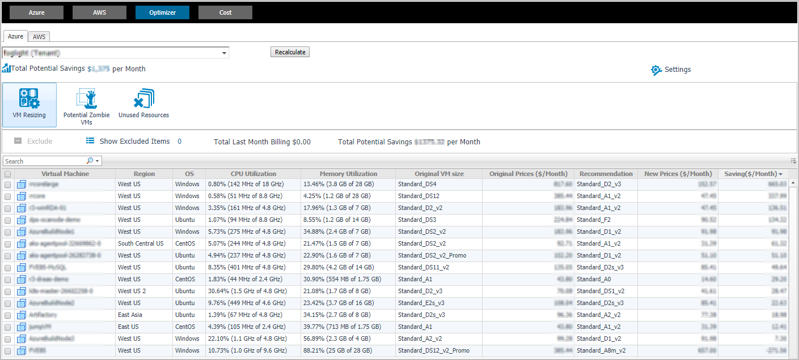This screenshot has width=799, height=360.
Task: Click the search magnifier icon
Action: point(90,161)
